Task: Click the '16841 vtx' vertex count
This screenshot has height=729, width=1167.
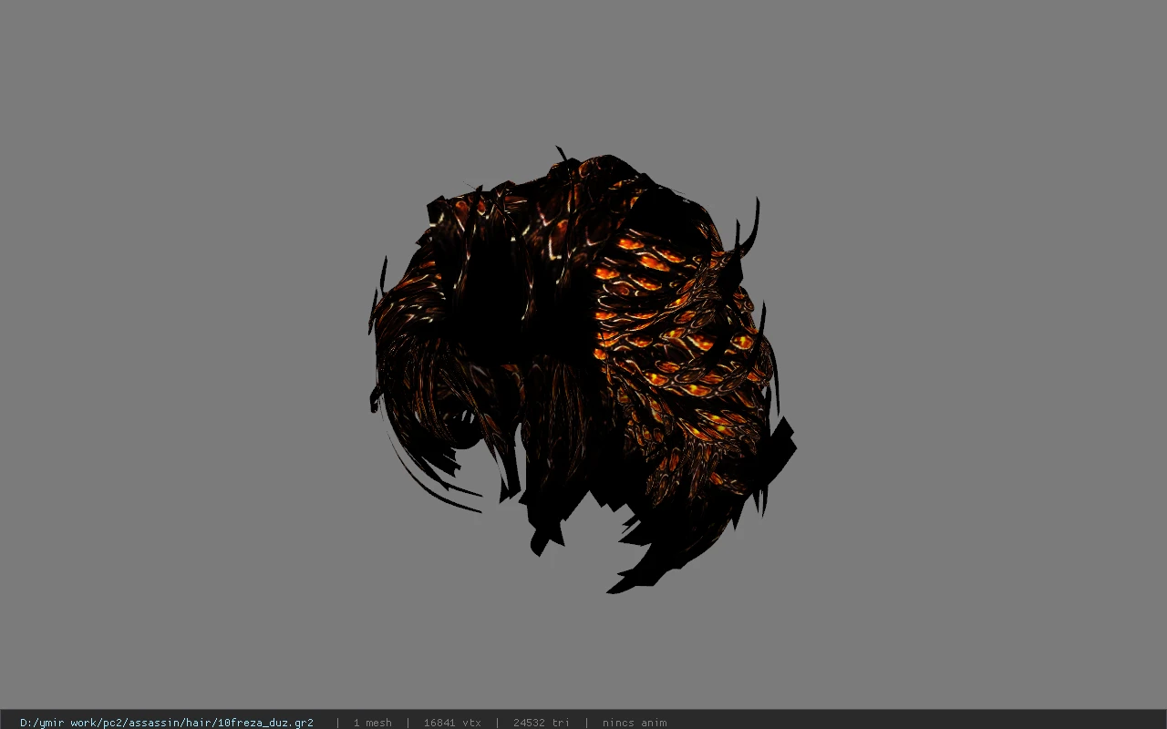Action: coord(452,723)
